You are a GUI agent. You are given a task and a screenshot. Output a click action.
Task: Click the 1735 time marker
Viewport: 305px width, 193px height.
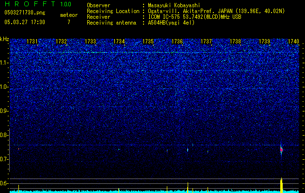(x=148, y=41)
